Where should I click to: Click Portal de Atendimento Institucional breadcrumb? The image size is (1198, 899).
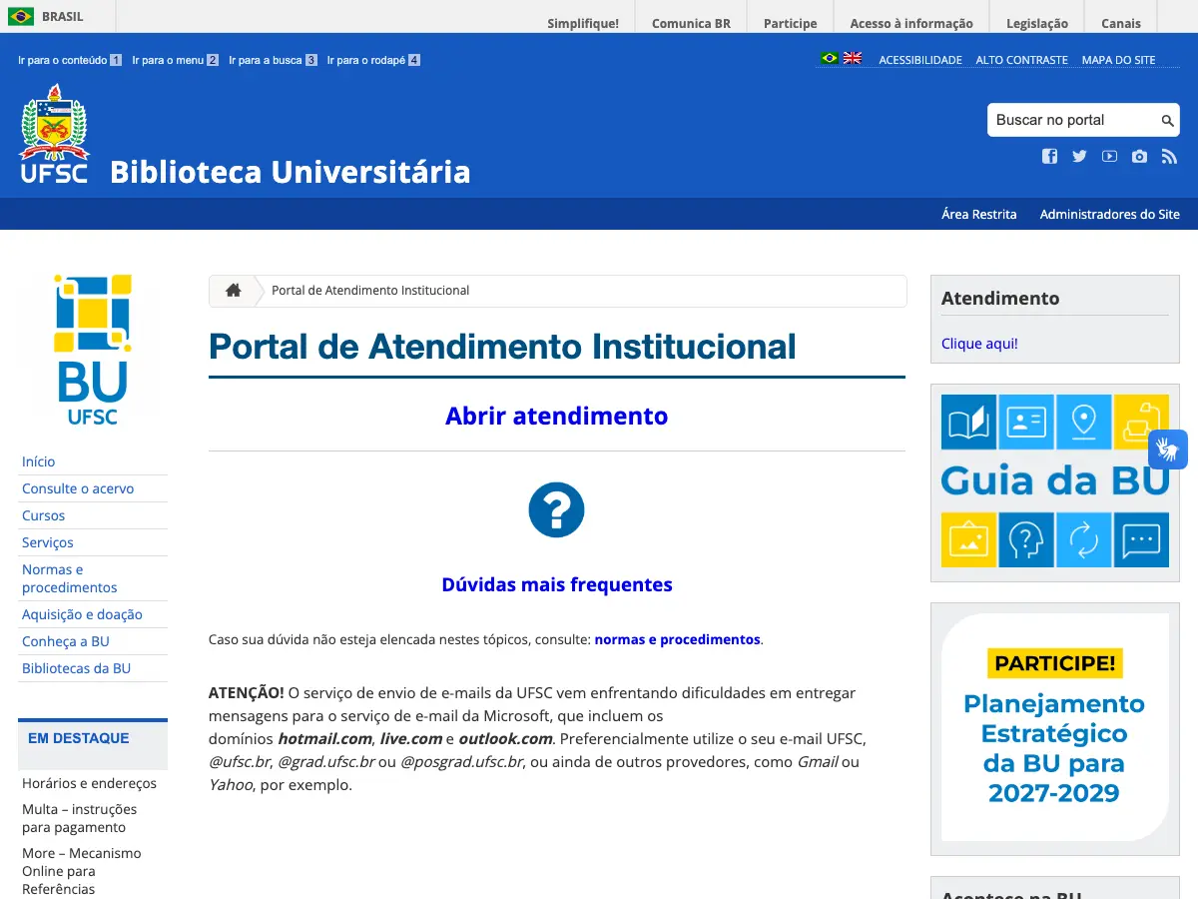click(x=370, y=291)
